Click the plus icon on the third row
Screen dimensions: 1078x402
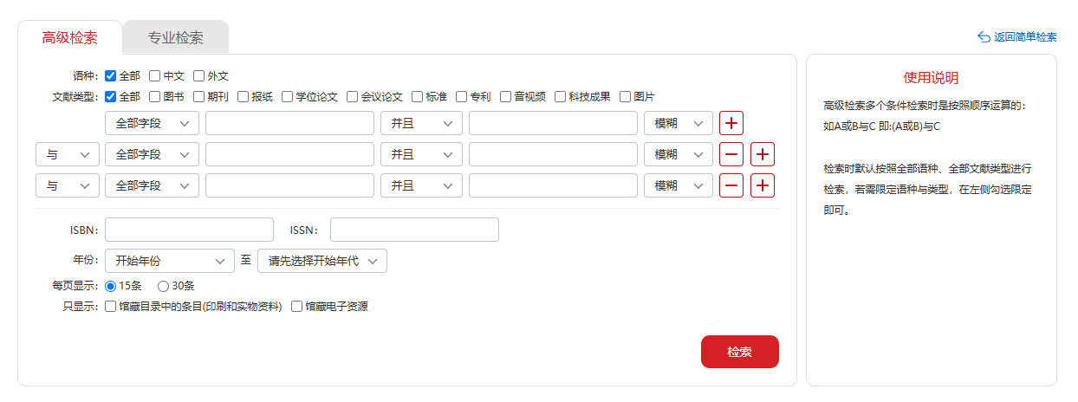(x=763, y=185)
